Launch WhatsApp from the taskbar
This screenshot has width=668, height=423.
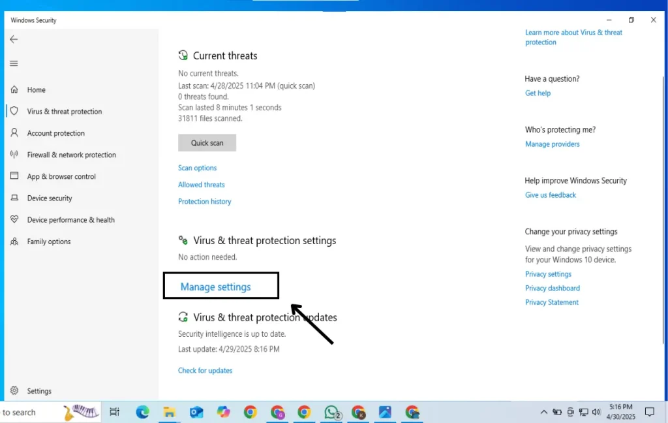click(x=331, y=412)
